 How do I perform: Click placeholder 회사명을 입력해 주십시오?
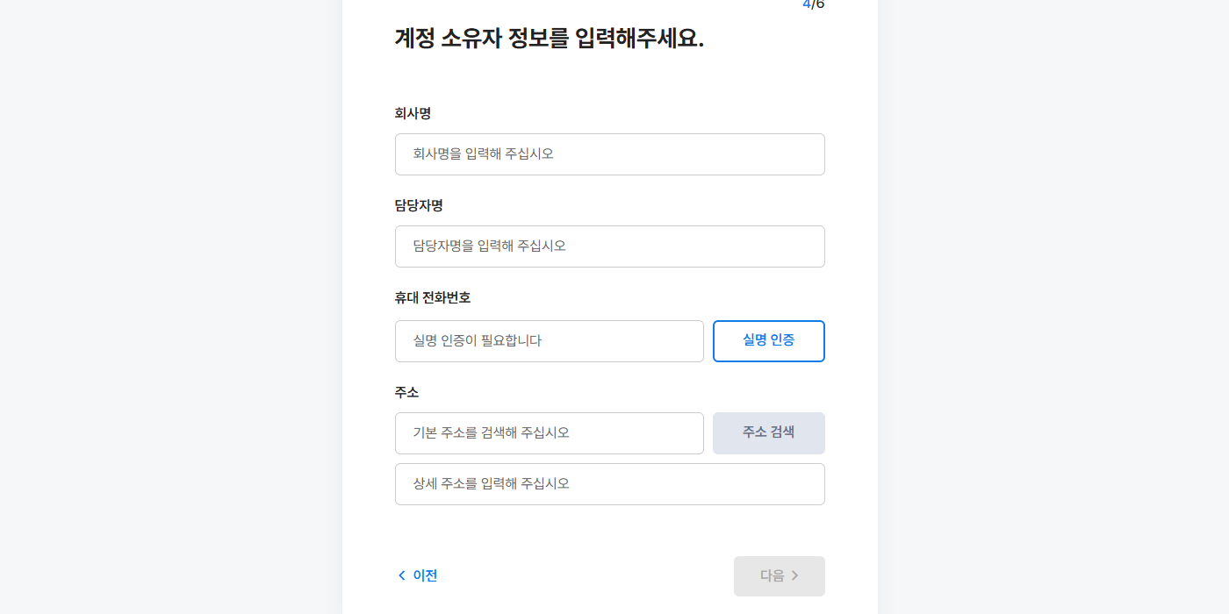[484, 154]
